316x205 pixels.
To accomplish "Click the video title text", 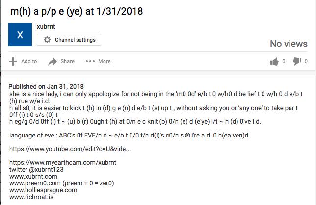I will (77, 11).
